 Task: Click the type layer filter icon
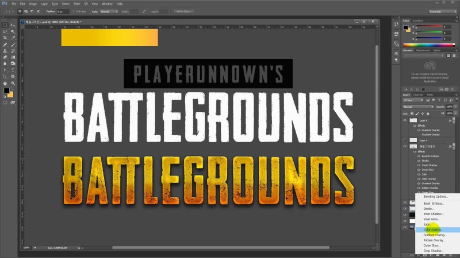click(439, 100)
